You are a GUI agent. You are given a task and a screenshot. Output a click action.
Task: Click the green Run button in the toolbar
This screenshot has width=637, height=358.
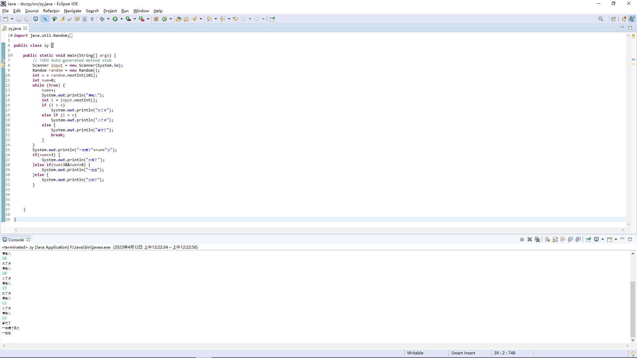tap(115, 19)
